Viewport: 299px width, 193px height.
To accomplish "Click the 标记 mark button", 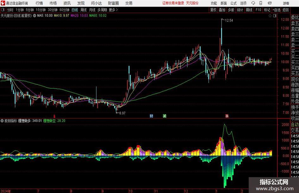I will 267,10.
